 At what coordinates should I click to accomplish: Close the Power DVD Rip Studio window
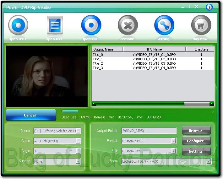click(x=196, y=7)
